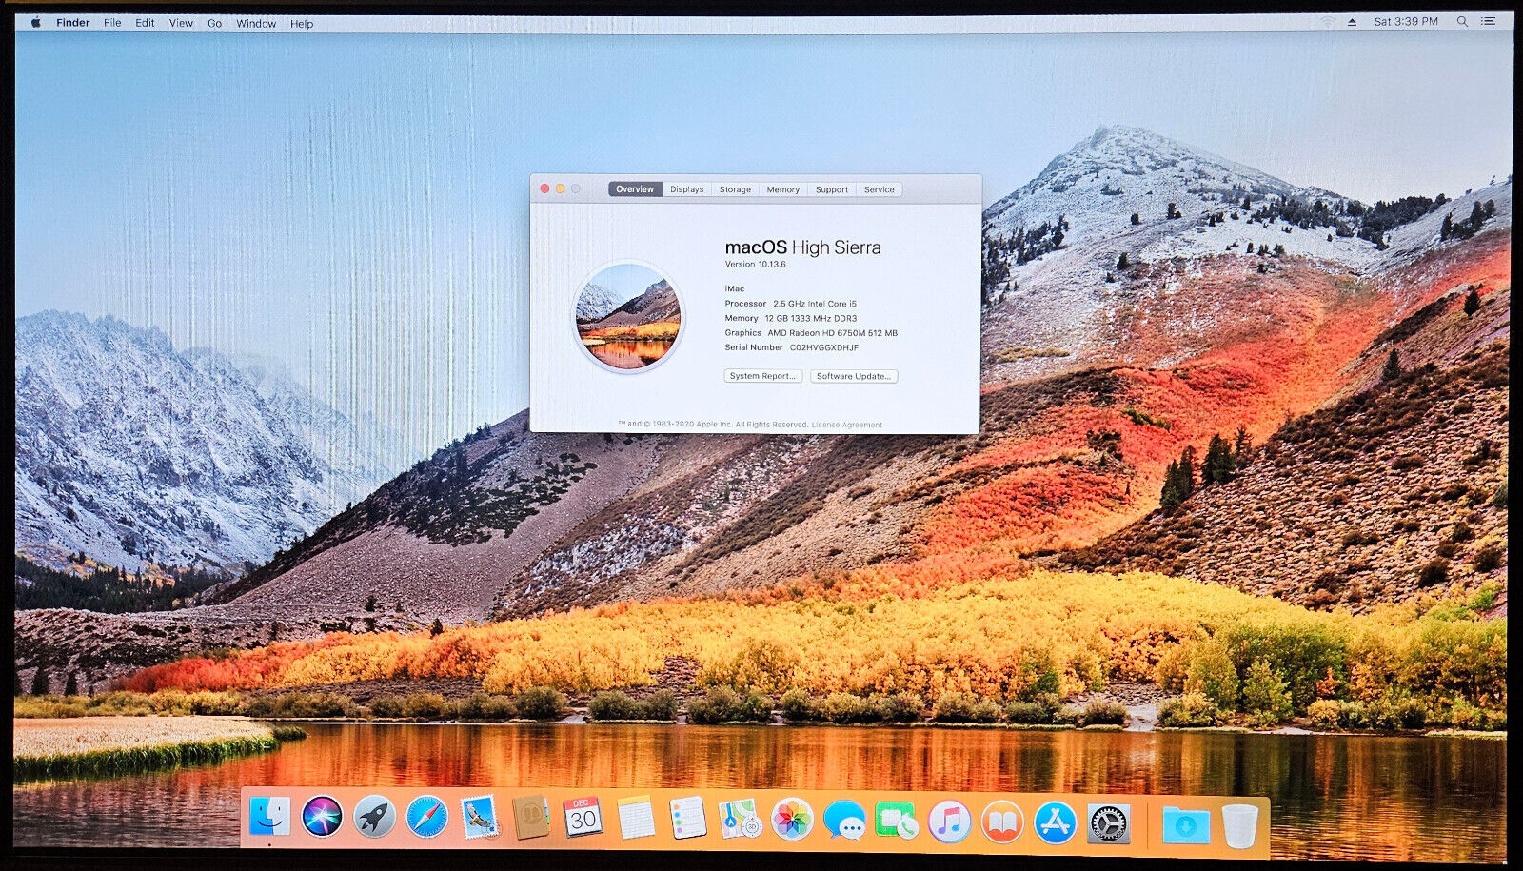The width and height of the screenshot is (1523, 871).
Task: Switch to the Storage tab
Action: point(735,189)
